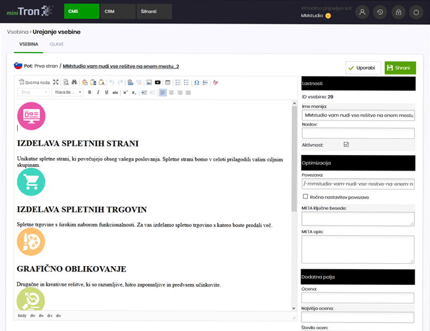Click the Uporabi button

pos(363,68)
